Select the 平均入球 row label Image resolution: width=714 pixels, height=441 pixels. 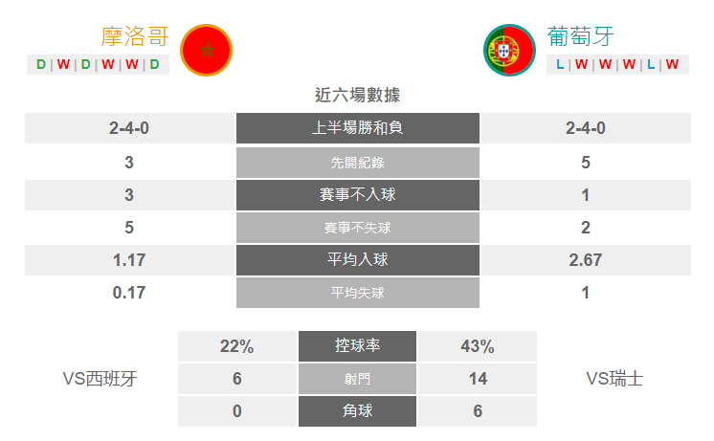tap(358, 260)
